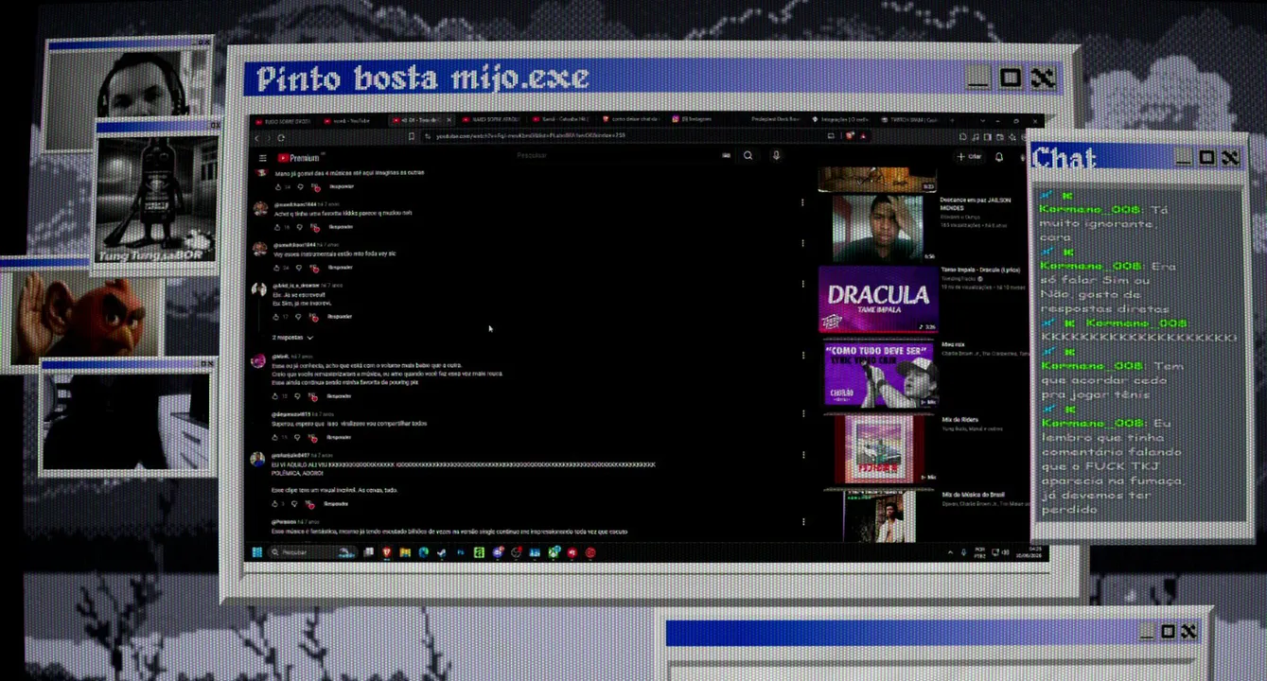The height and width of the screenshot is (681, 1267).
Task: Like the comment 'Esse eu já conhecia'
Action: 277,396
